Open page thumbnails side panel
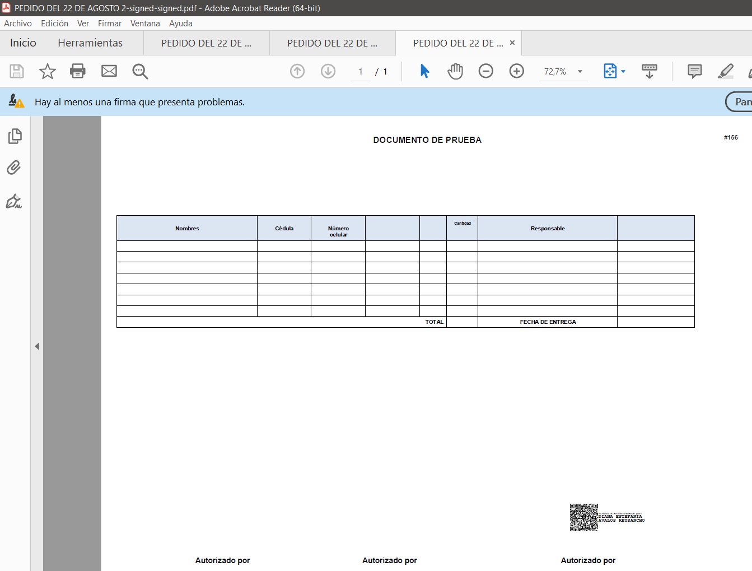 point(15,136)
